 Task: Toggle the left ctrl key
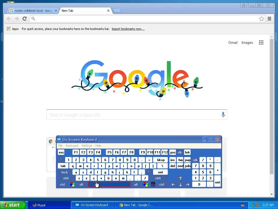[x=62, y=185]
